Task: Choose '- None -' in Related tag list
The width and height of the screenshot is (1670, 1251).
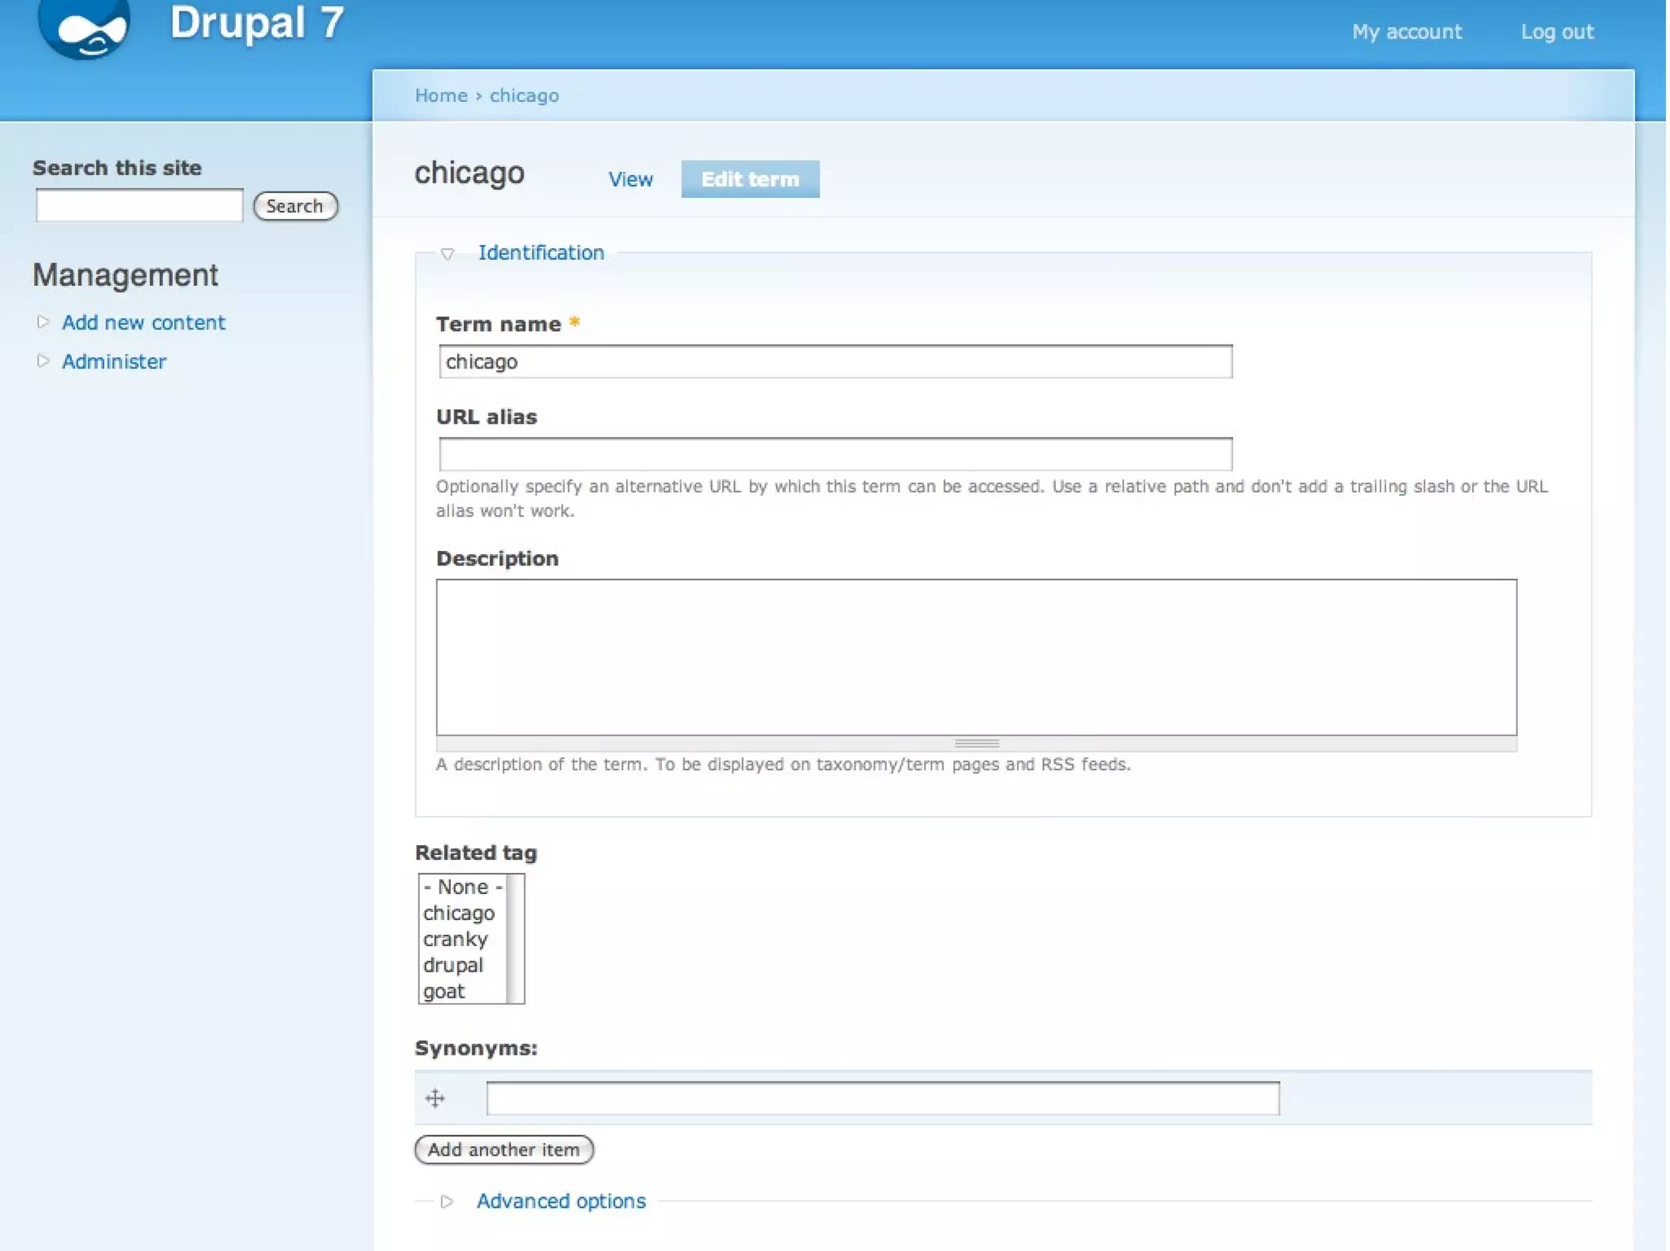Action: click(462, 887)
